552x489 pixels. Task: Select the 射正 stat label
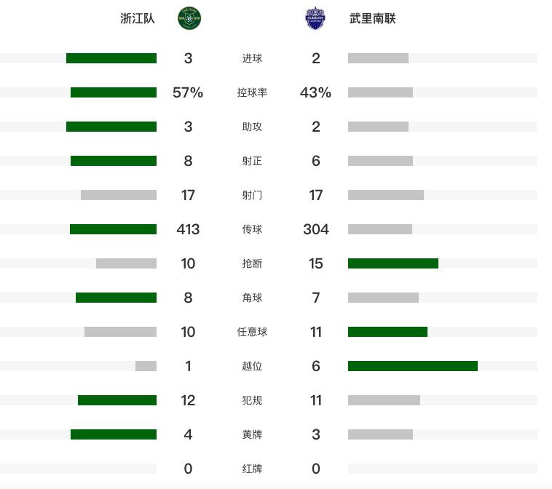click(x=252, y=161)
